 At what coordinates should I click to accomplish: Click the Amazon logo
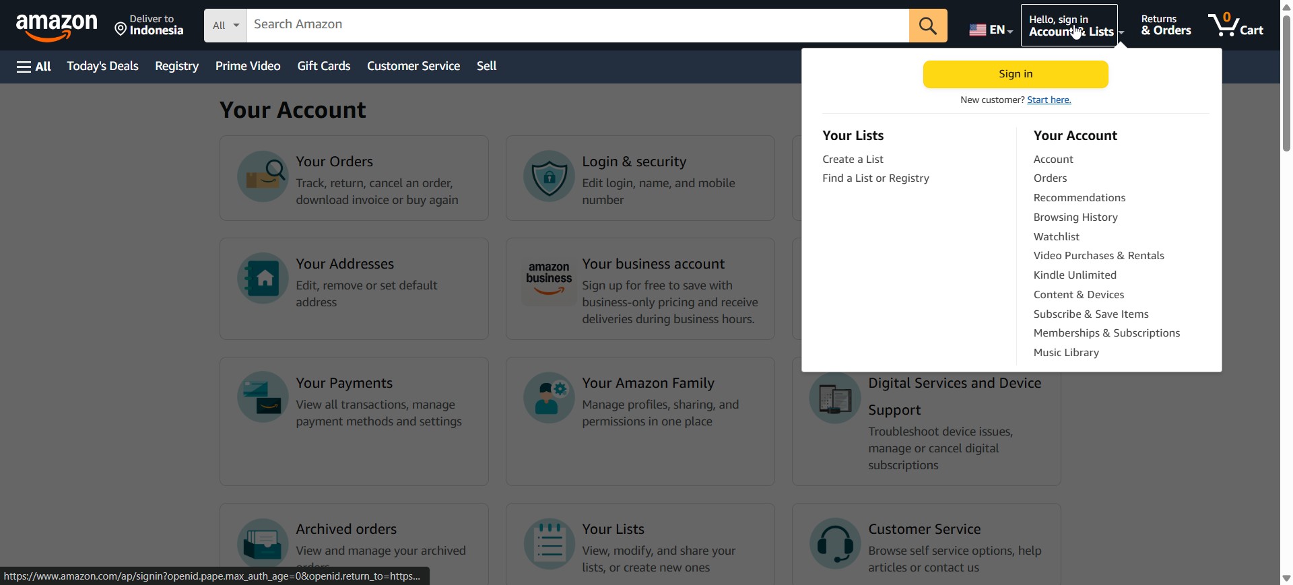tap(57, 27)
